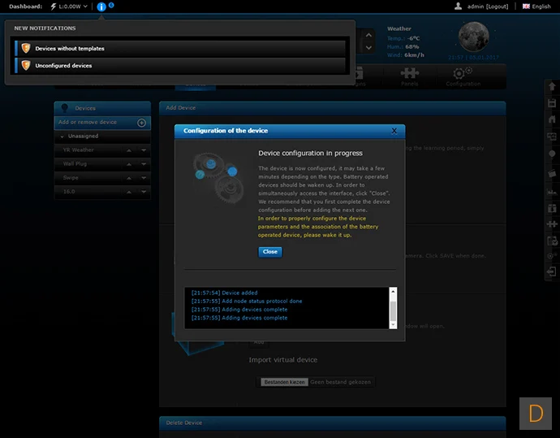The image size is (560, 438).
Task: Log out via the Logout link
Action: [x=497, y=7]
